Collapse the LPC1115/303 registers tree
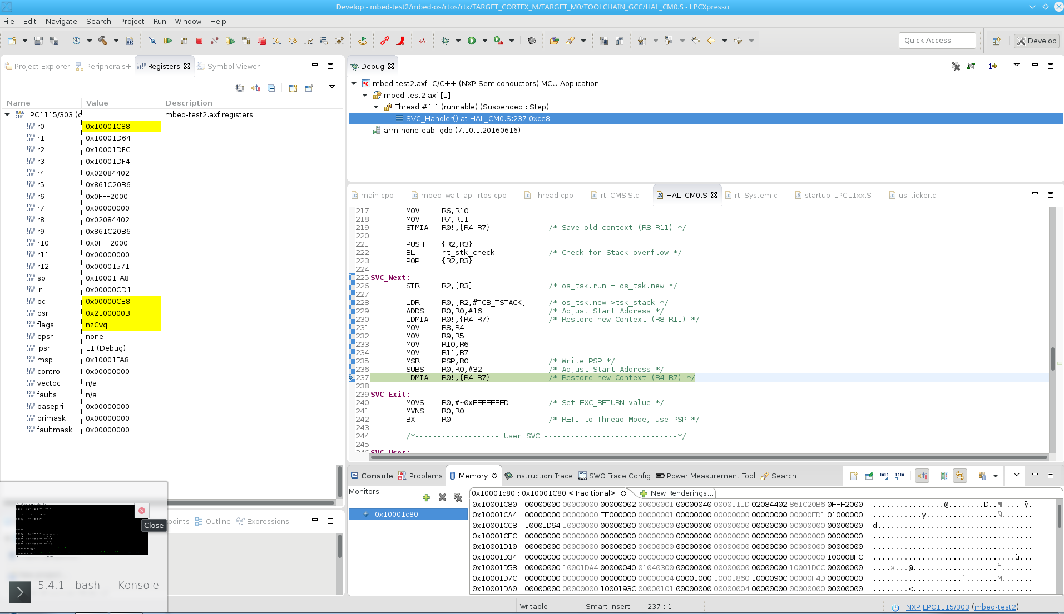Screen dimensions: 1064x614 tap(7, 114)
